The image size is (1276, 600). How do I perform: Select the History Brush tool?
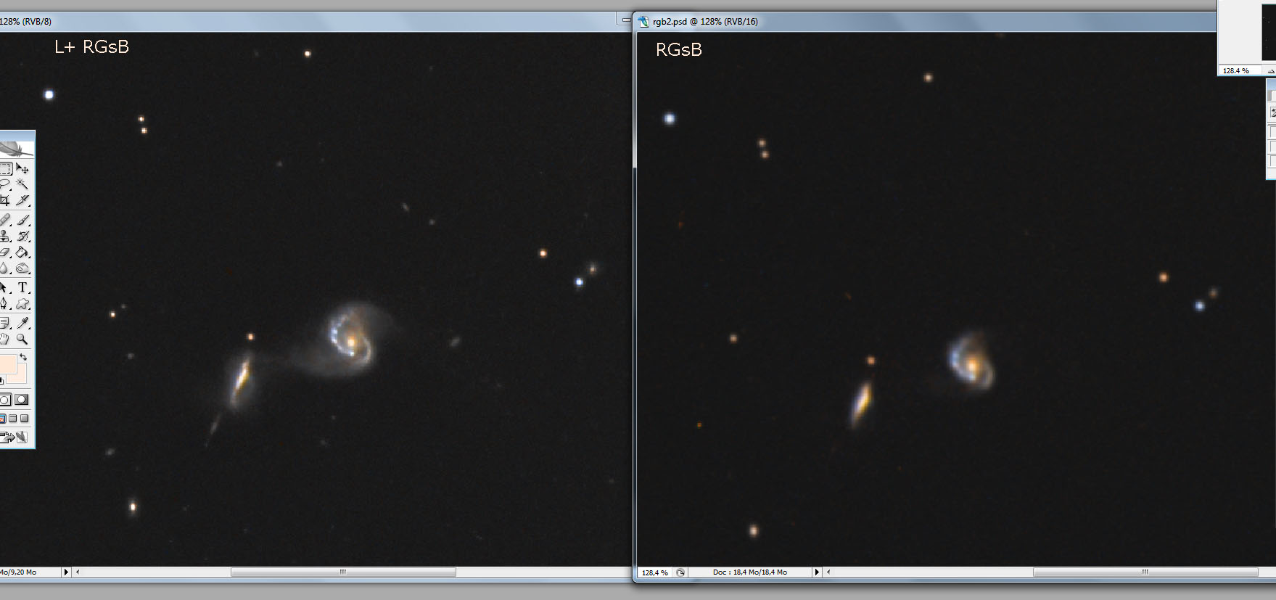click(22, 236)
